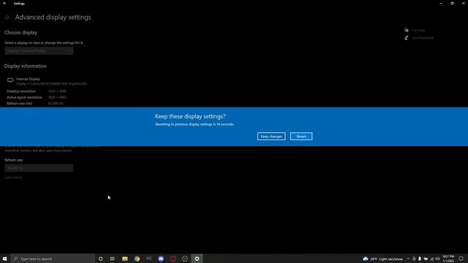Click the Settings gear in the taskbar
This screenshot has height=263, width=468.
197,259
